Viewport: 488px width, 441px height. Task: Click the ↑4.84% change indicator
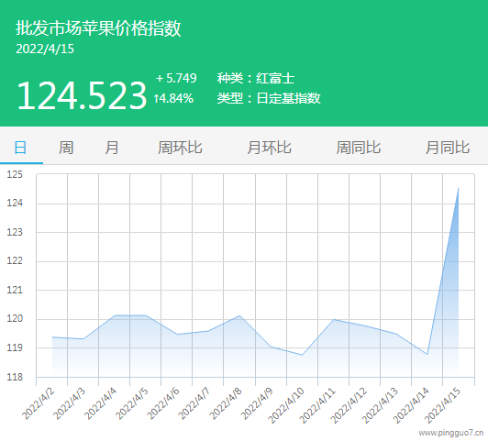[x=173, y=99]
